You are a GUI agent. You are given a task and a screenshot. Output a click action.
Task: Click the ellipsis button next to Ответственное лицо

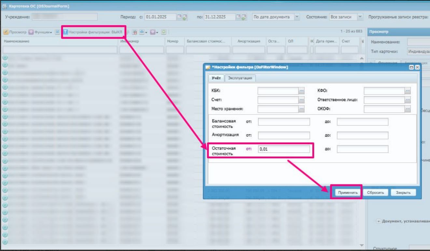(408, 100)
